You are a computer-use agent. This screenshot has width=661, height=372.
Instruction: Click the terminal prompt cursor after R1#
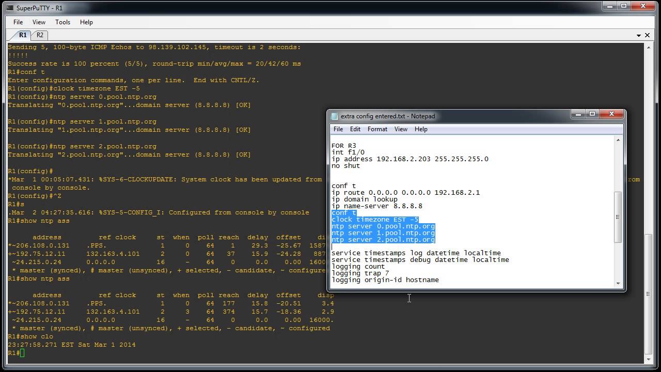pyautogui.click(x=22, y=353)
